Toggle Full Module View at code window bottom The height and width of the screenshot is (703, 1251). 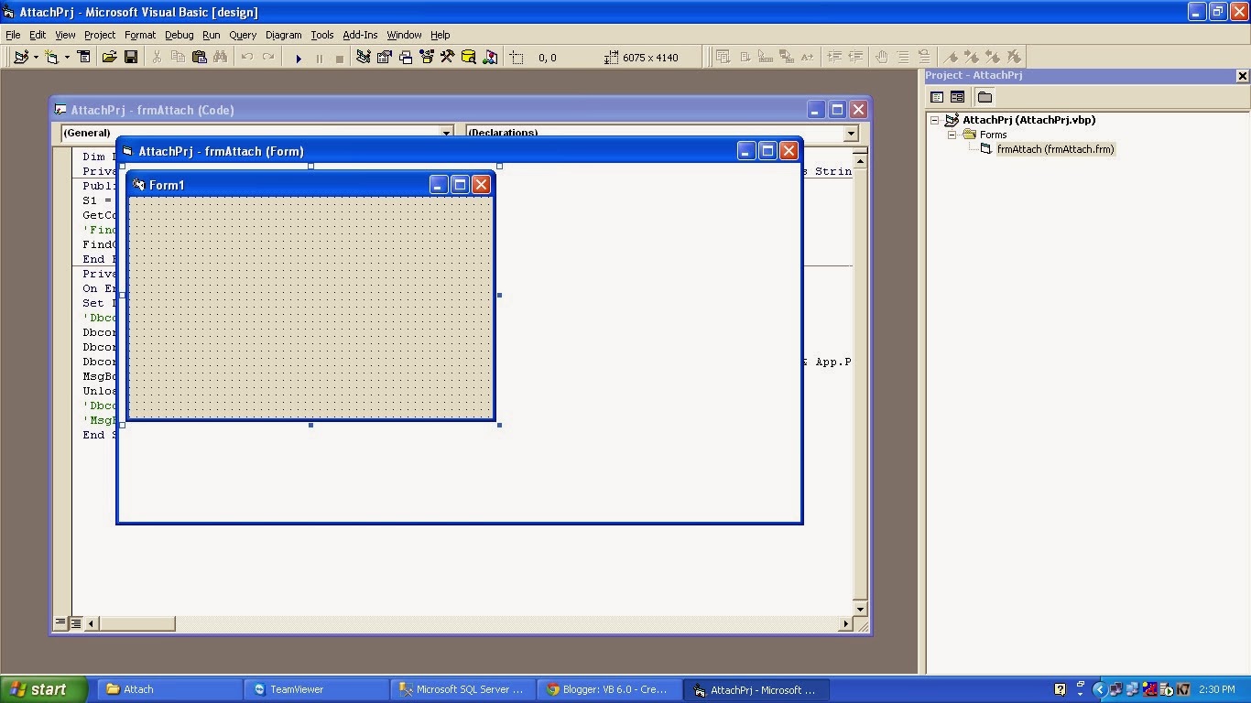pos(75,623)
